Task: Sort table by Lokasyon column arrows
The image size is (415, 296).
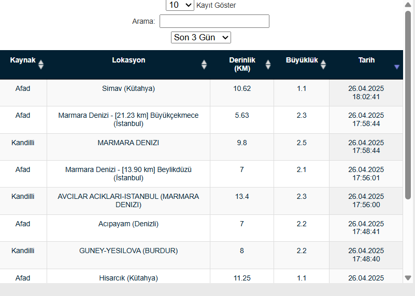Action: click(x=204, y=65)
